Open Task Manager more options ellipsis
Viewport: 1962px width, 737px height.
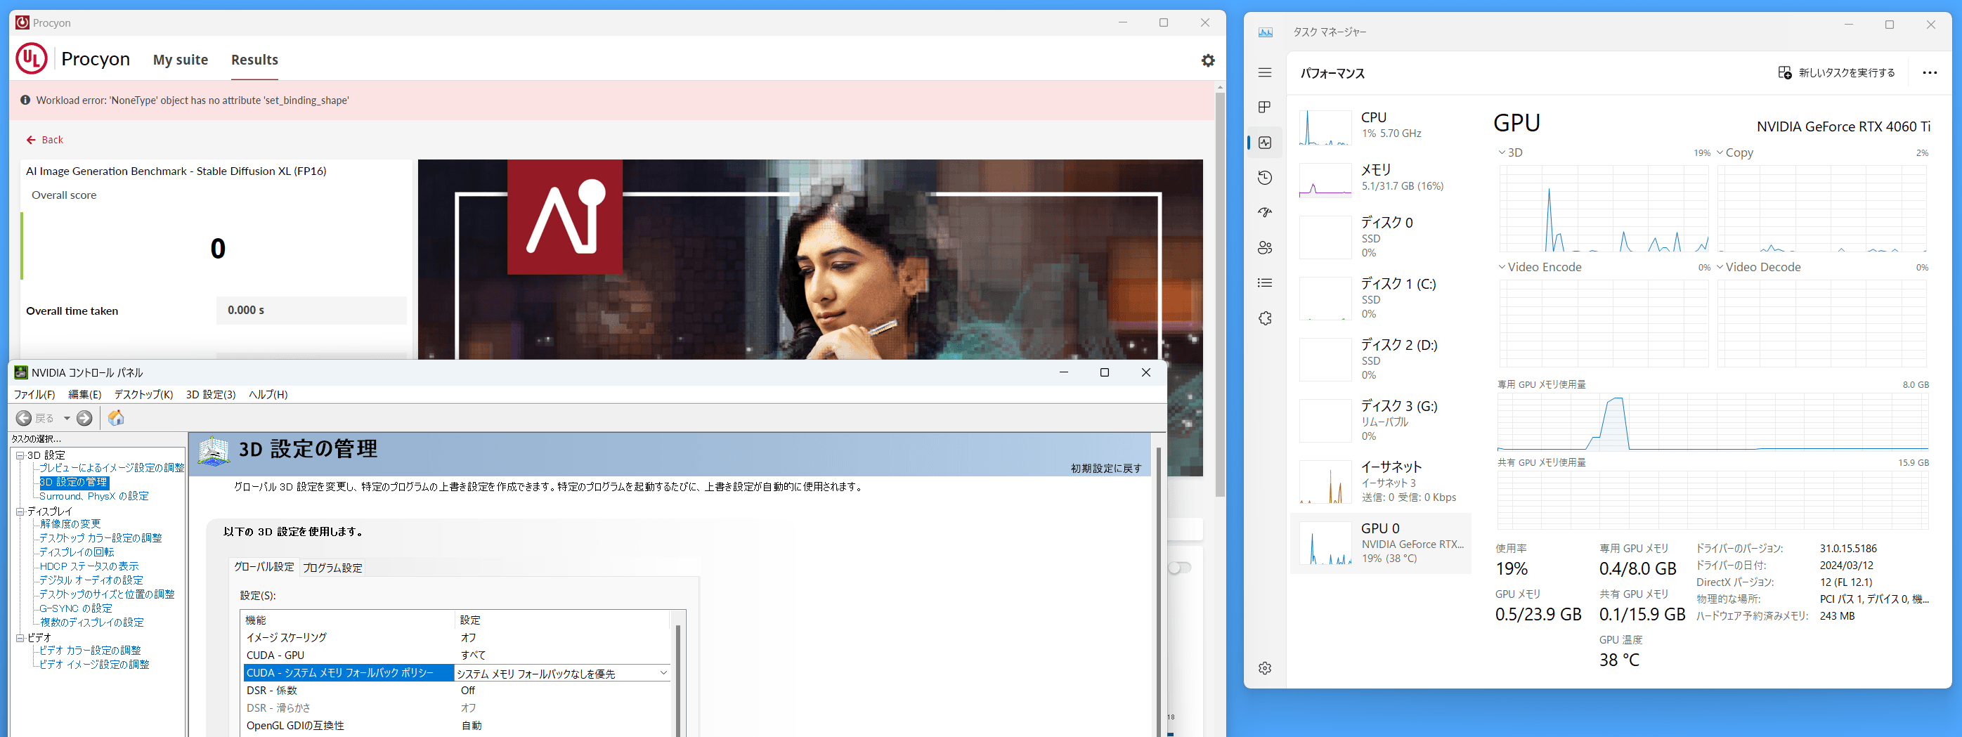(x=1929, y=72)
